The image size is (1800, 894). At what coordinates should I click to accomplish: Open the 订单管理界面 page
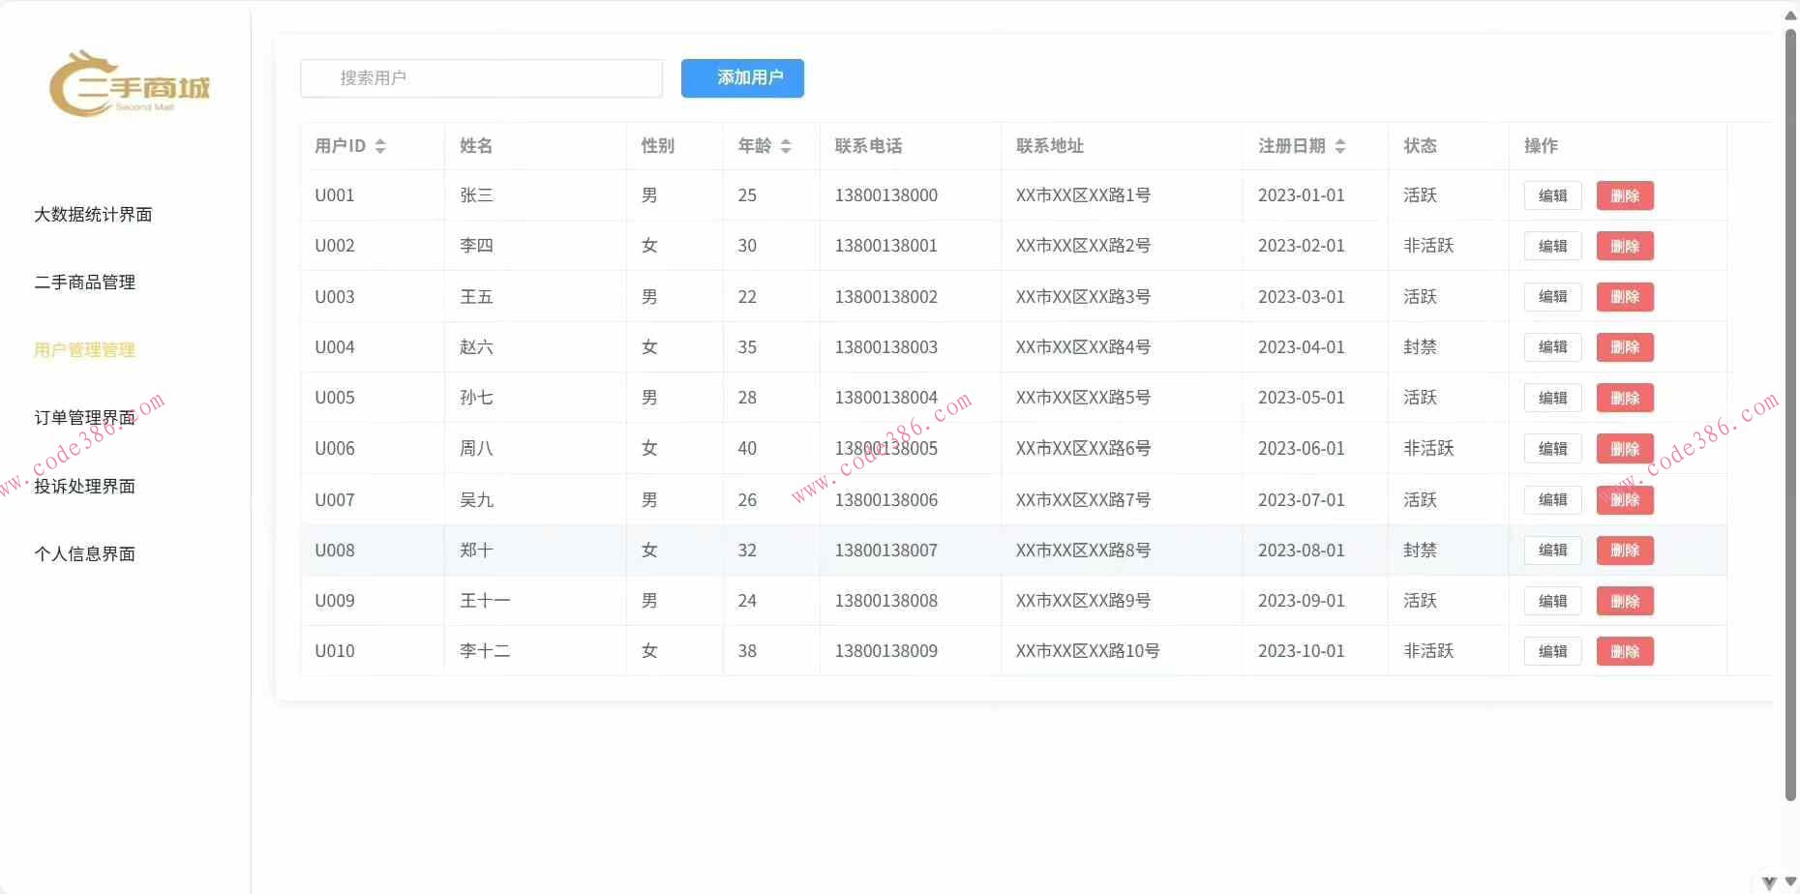pyautogui.click(x=84, y=418)
